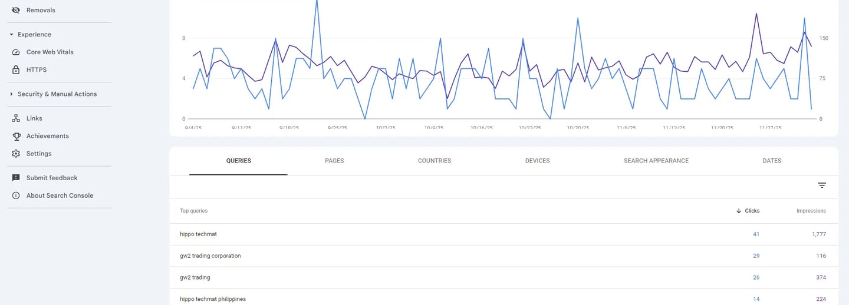Click the Submit feedback icon
849x305 pixels.
coord(16,178)
